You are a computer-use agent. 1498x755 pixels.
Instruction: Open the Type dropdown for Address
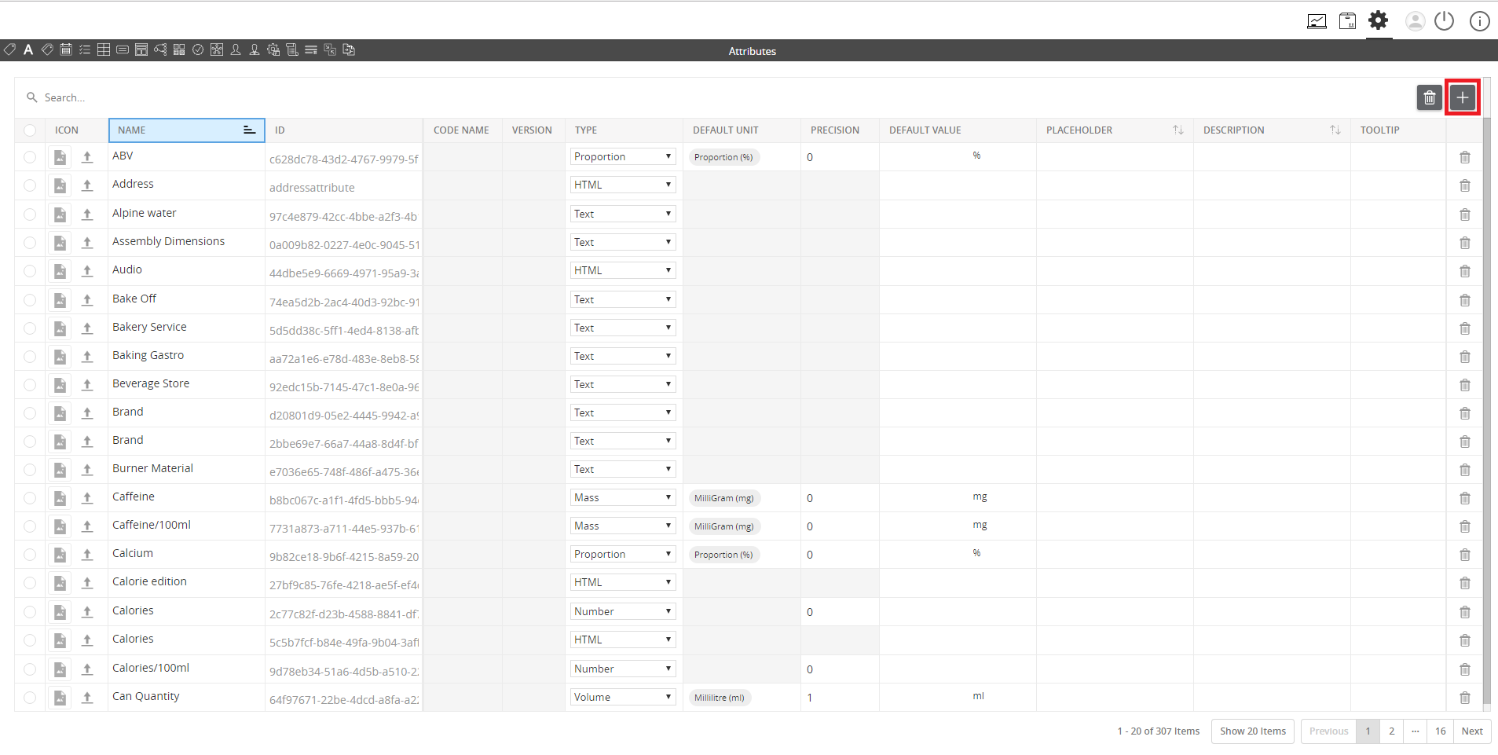click(623, 185)
